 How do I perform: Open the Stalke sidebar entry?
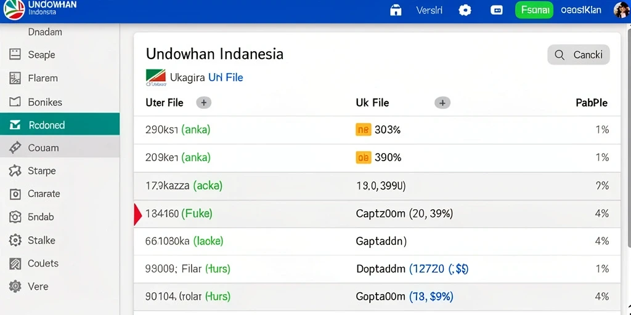click(x=60, y=241)
